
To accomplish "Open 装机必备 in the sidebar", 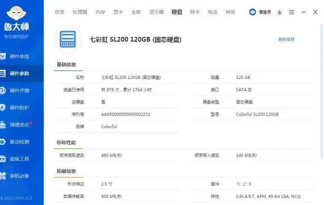I will (x=19, y=176).
